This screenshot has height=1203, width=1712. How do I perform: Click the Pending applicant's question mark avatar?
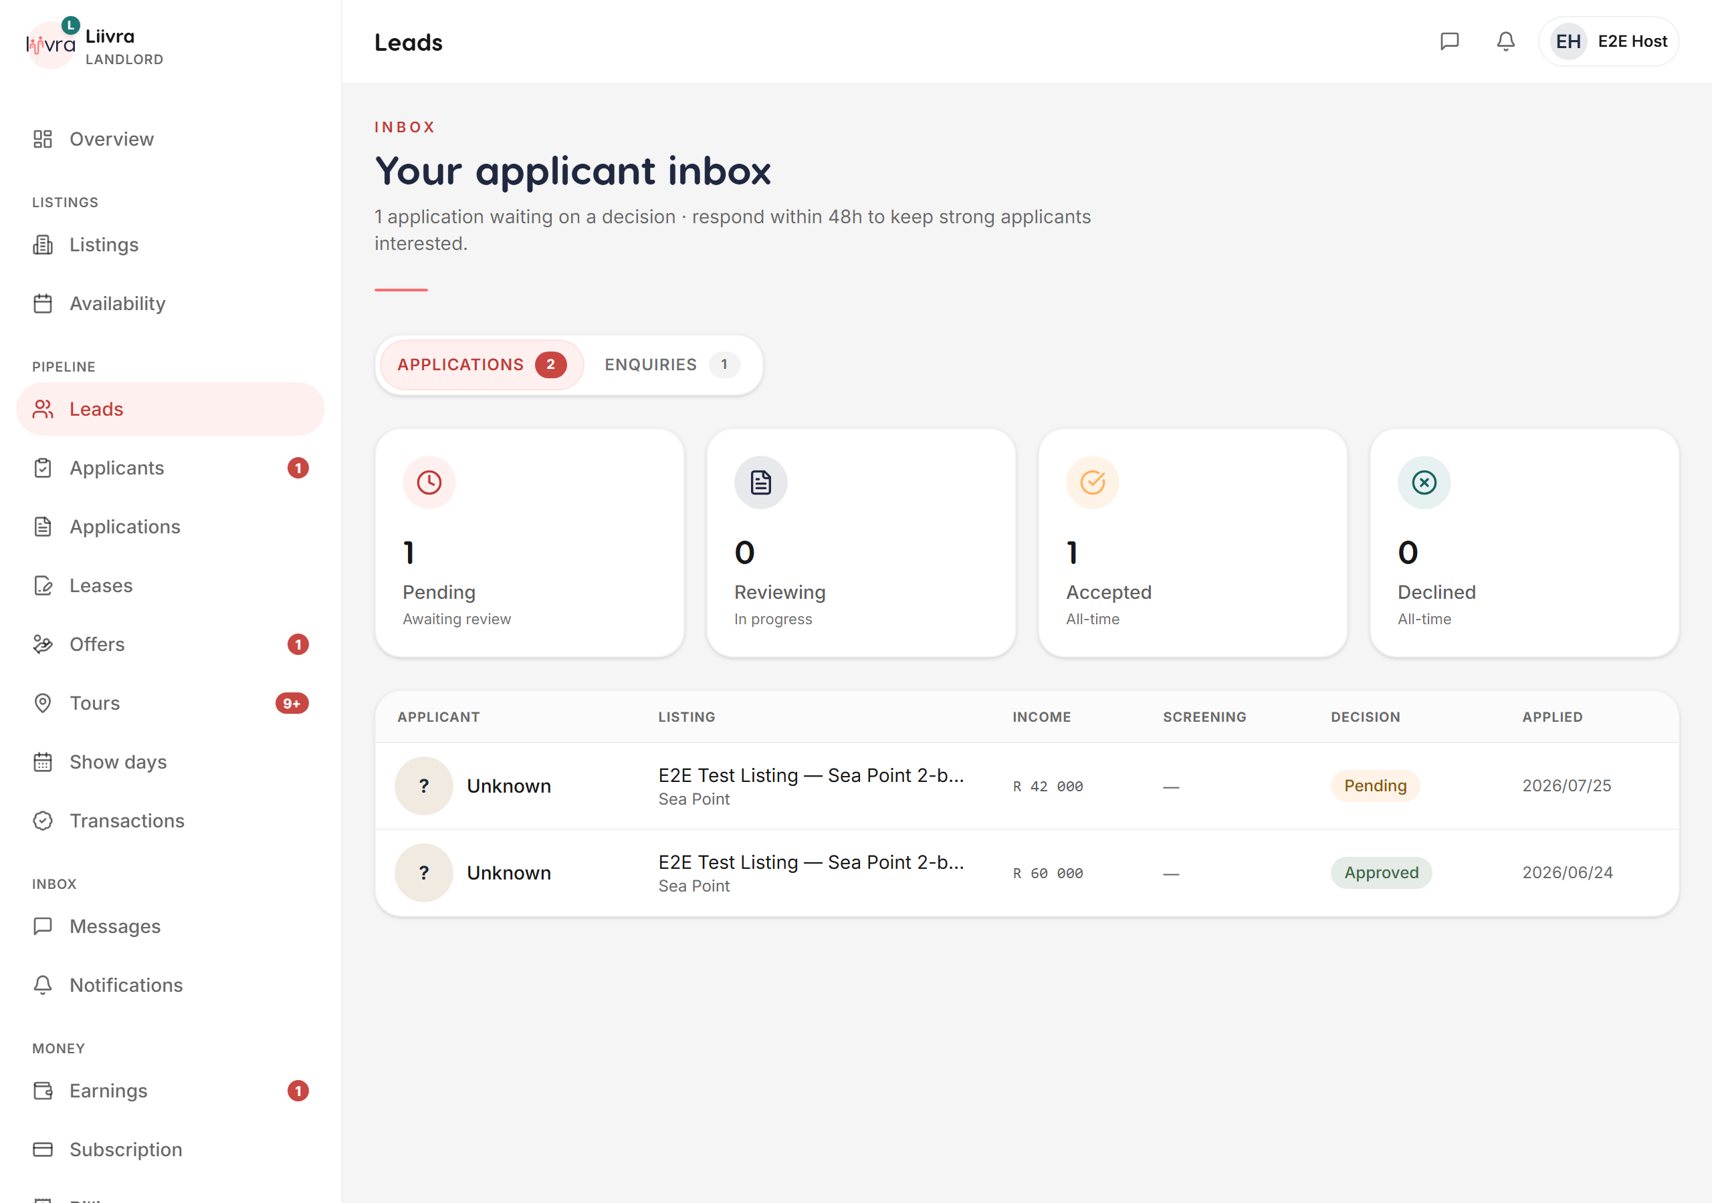[x=423, y=785]
